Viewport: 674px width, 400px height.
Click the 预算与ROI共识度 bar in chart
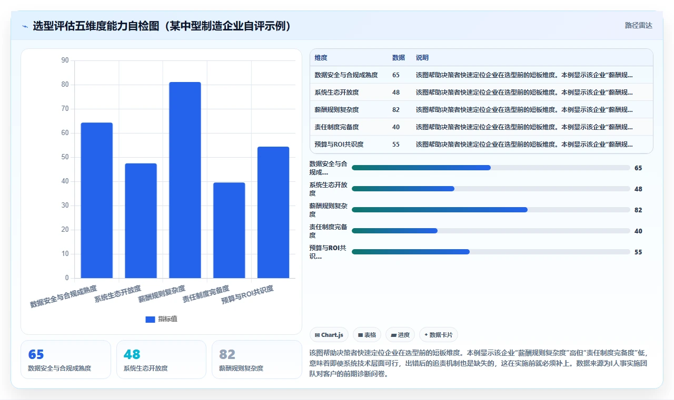(273, 212)
